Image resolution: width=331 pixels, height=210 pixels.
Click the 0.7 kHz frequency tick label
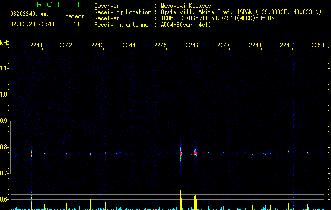(x=4, y=173)
